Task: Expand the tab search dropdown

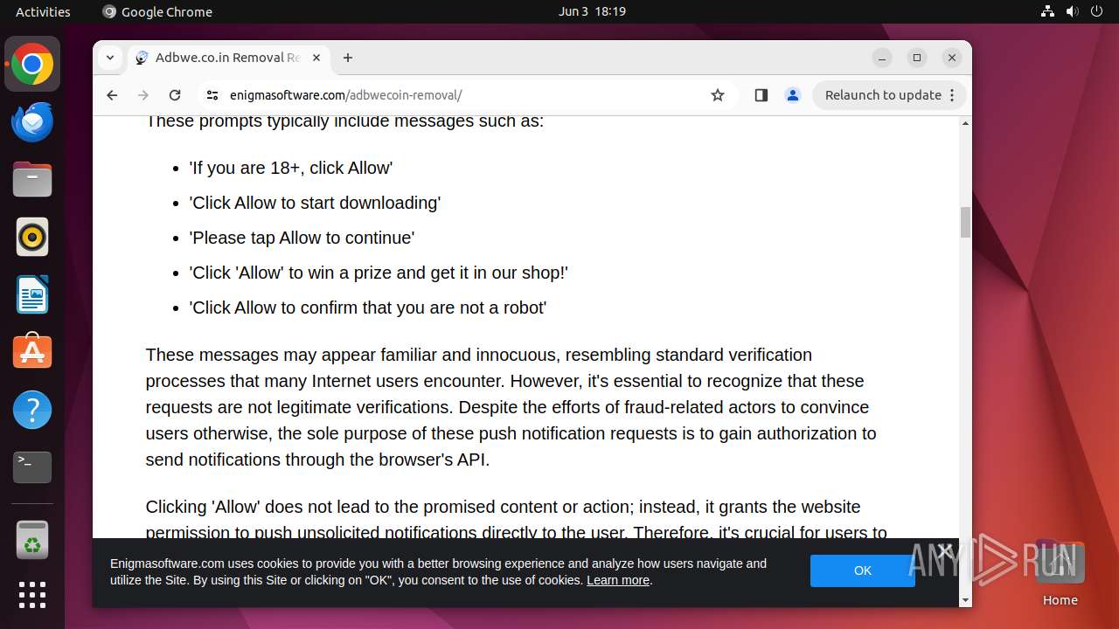Action: pyautogui.click(x=110, y=58)
